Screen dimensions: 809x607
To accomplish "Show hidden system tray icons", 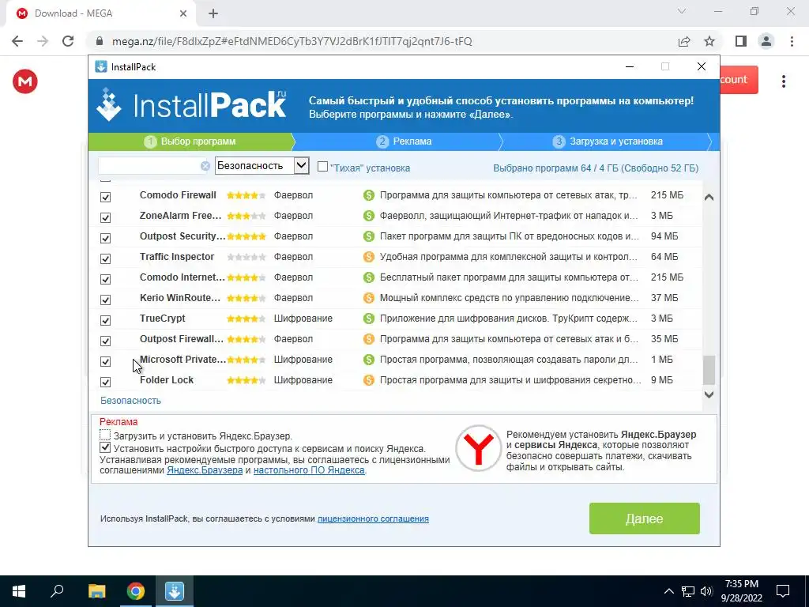I will click(x=668, y=591).
